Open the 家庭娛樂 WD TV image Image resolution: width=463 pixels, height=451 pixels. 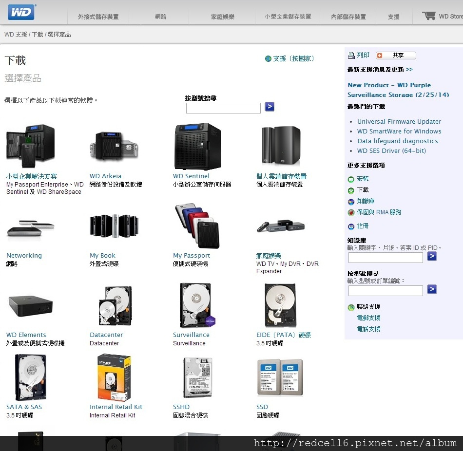(x=281, y=226)
